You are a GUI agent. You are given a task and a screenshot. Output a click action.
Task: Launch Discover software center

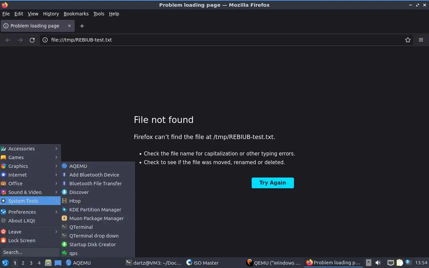(x=98, y=192)
